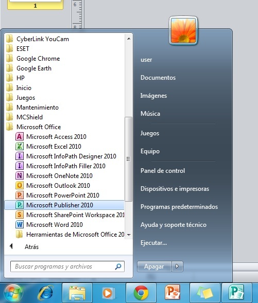Expand the Herramientas de Microsoft Office folder

pyautogui.click(x=70, y=235)
